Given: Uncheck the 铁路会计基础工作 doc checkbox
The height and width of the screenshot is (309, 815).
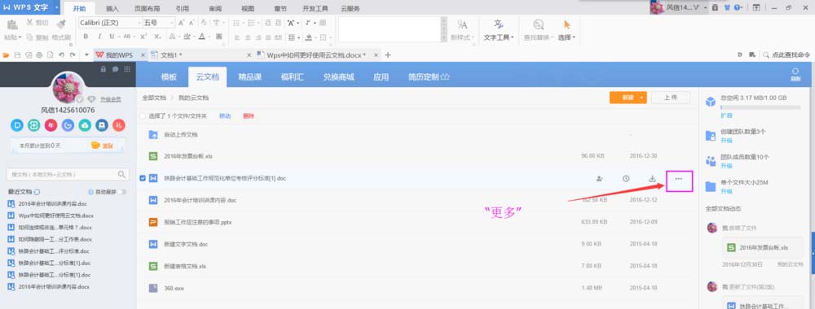Looking at the screenshot, I should [x=143, y=178].
